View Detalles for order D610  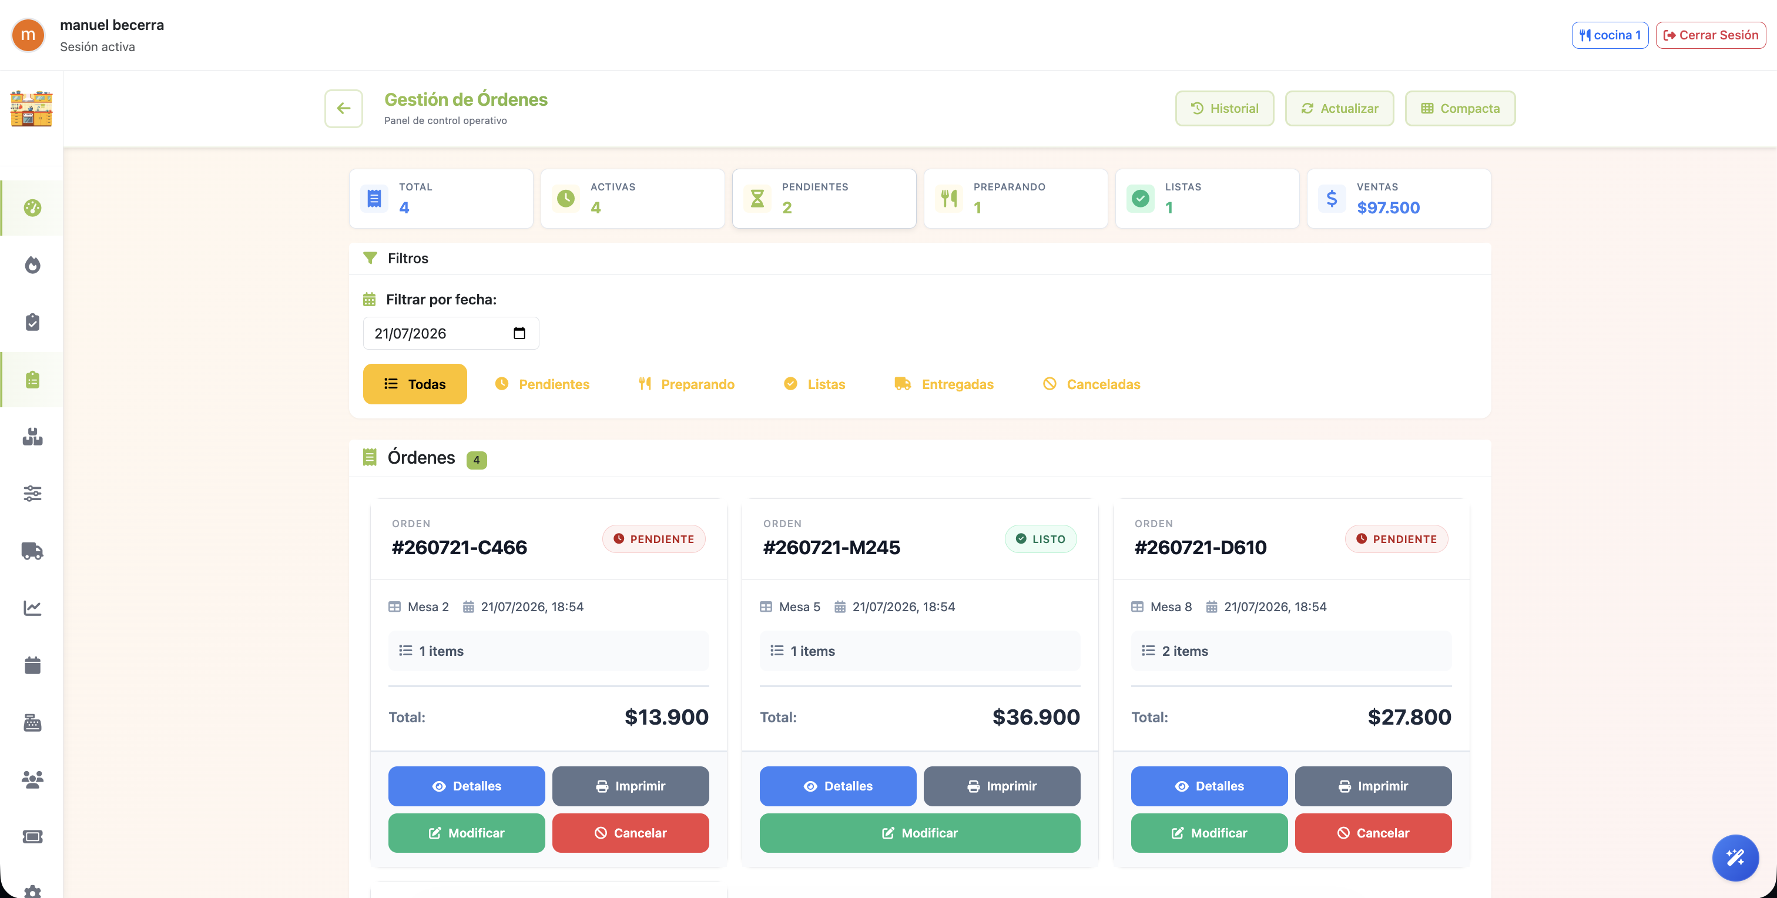(1209, 786)
